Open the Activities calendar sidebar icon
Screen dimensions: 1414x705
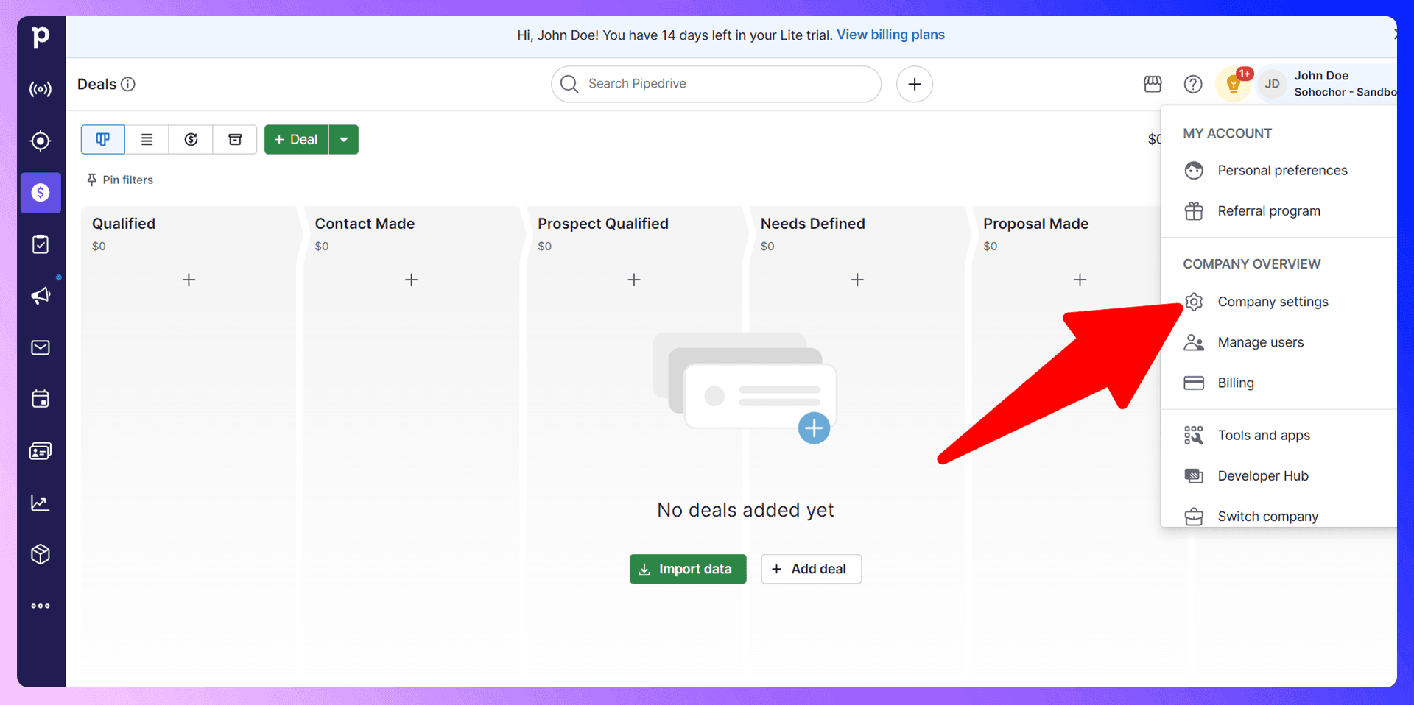point(41,399)
